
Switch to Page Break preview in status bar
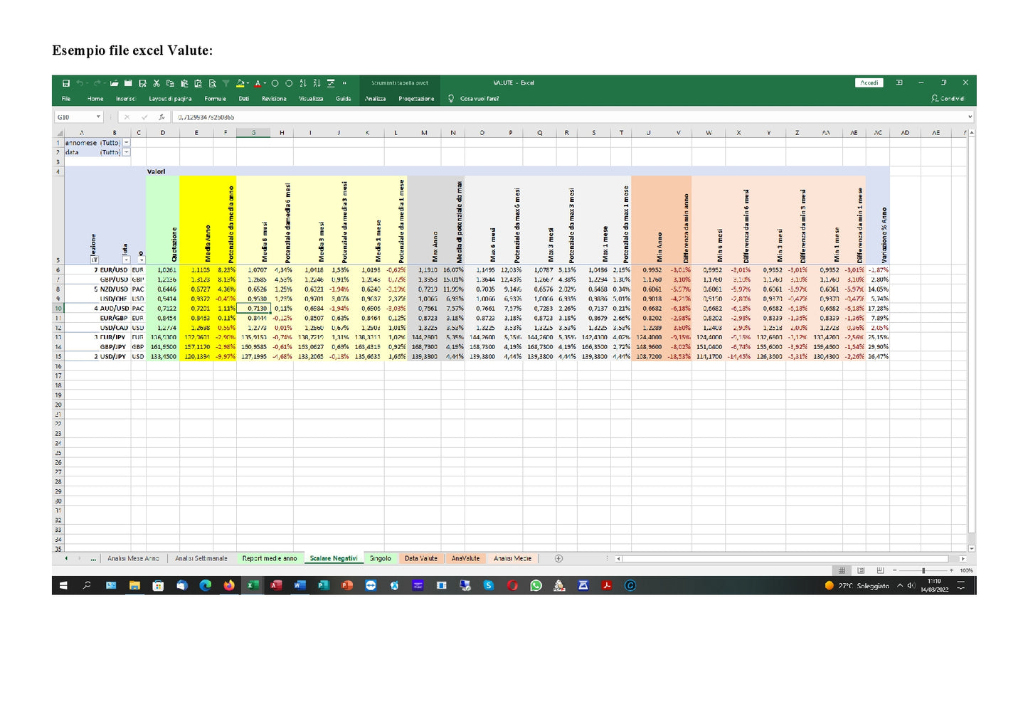click(880, 570)
